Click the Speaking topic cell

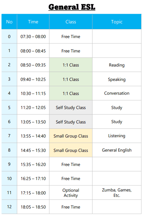click(117, 79)
